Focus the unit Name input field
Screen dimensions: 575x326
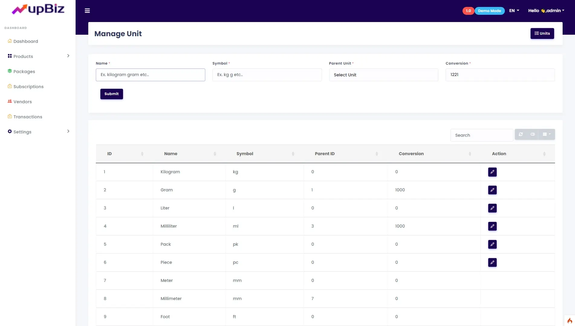[150, 75]
